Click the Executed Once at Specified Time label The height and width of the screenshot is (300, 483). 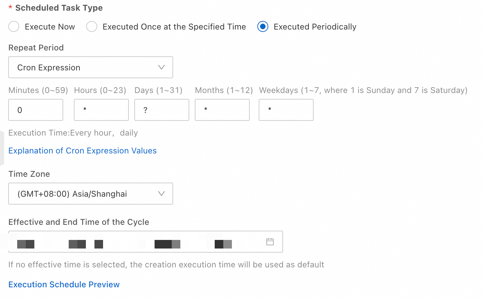pos(174,27)
